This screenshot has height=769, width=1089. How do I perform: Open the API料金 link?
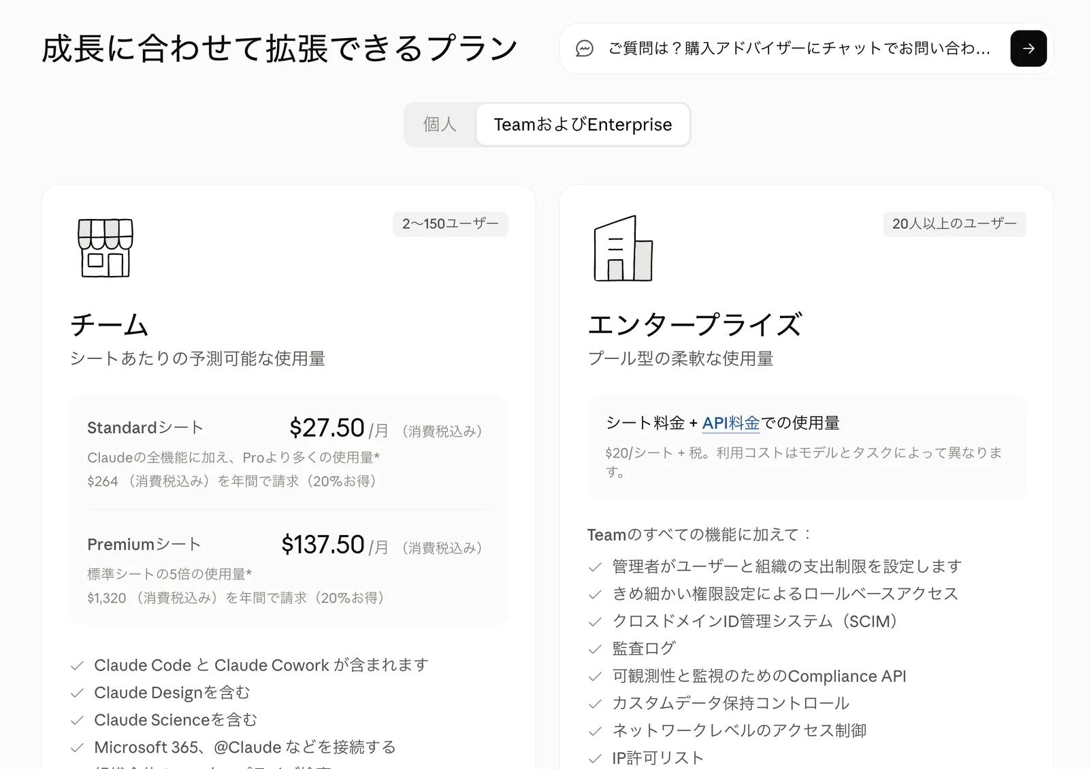(730, 423)
